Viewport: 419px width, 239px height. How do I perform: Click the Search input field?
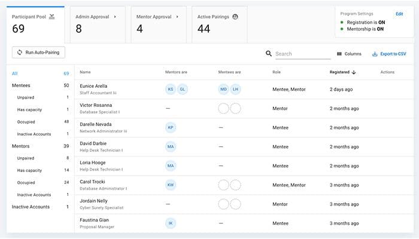(x=303, y=54)
